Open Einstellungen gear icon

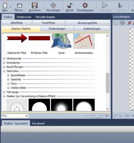tap(85, 5)
